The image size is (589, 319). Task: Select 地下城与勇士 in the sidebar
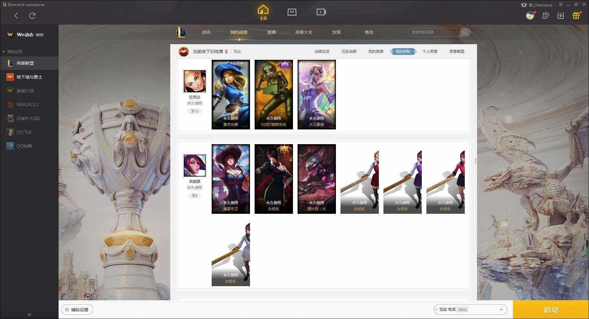29,77
